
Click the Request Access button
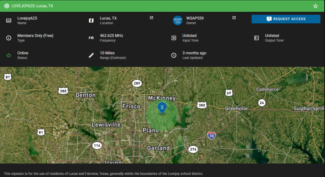[x=286, y=19]
